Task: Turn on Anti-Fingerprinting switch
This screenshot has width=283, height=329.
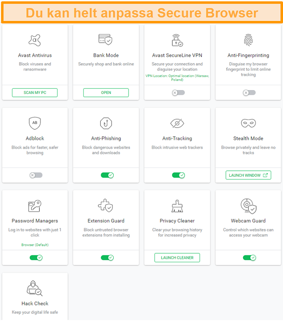Action: point(249,93)
